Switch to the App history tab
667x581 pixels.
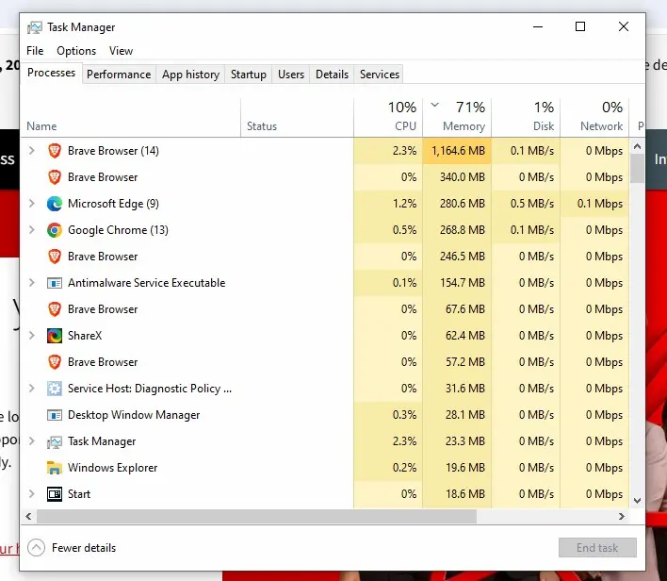(190, 75)
